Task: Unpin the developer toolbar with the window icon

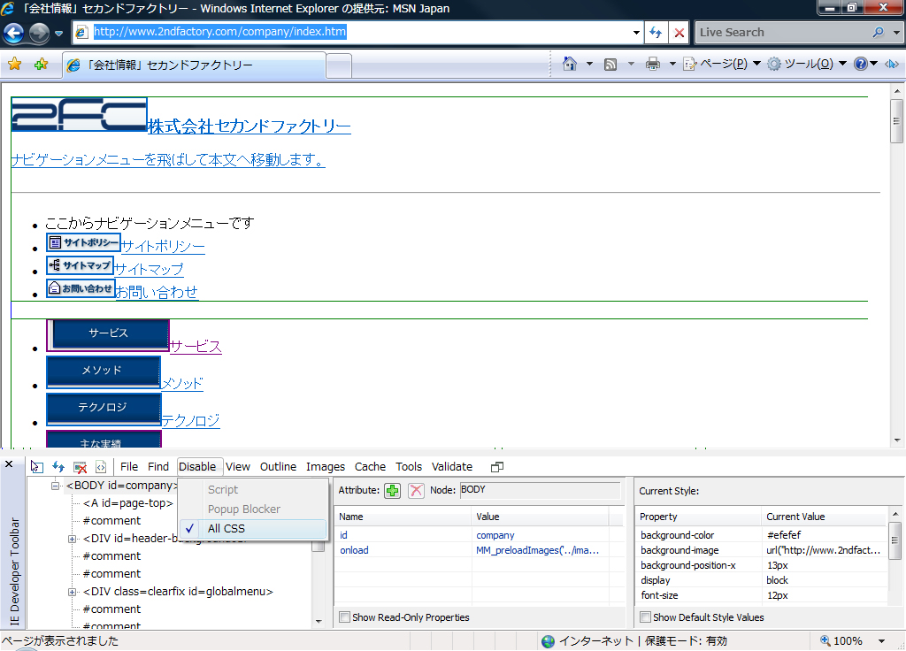Action: click(x=497, y=467)
